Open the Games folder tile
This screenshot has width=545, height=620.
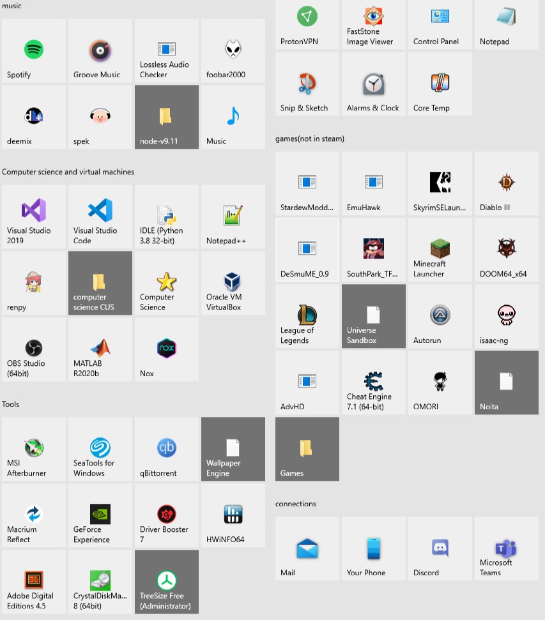pyautogui.click(x=307, y=449)
